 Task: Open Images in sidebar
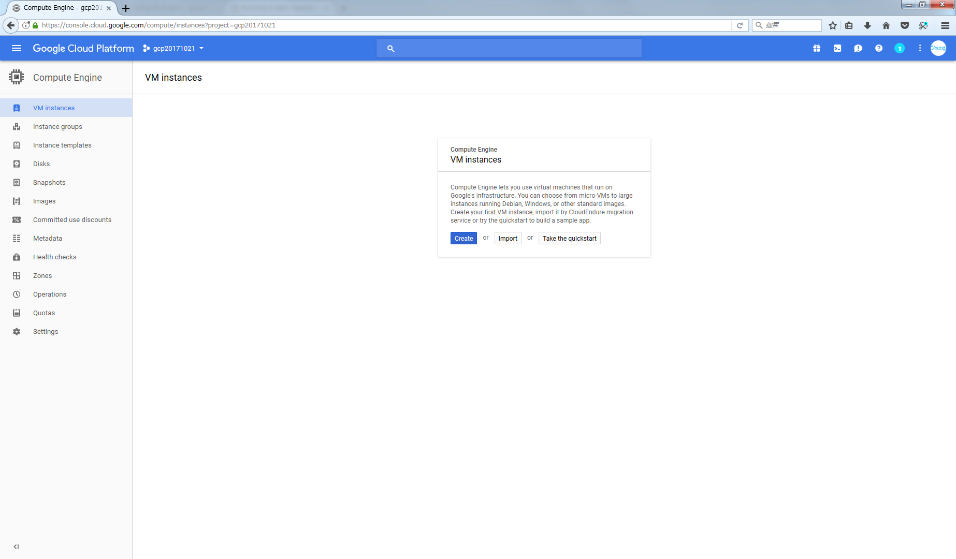(x=66, y=201)
